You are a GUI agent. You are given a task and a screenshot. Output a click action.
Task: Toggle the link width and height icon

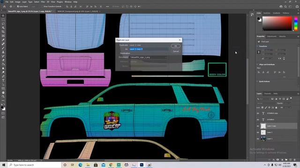click(259, 52)
